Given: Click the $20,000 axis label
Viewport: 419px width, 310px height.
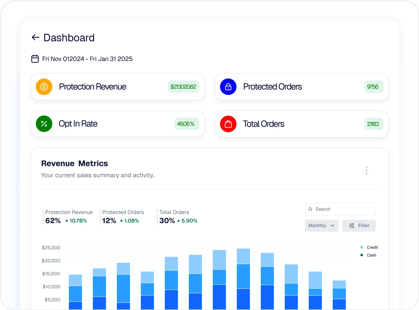Looking at the screenshot, I should (51, 261).
